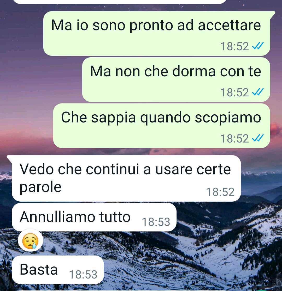Tap the 18:53 timestamp next to 'Basta'
Viewport: 282px width, 291px height.
pyautogui.click(x=83, y=275)
